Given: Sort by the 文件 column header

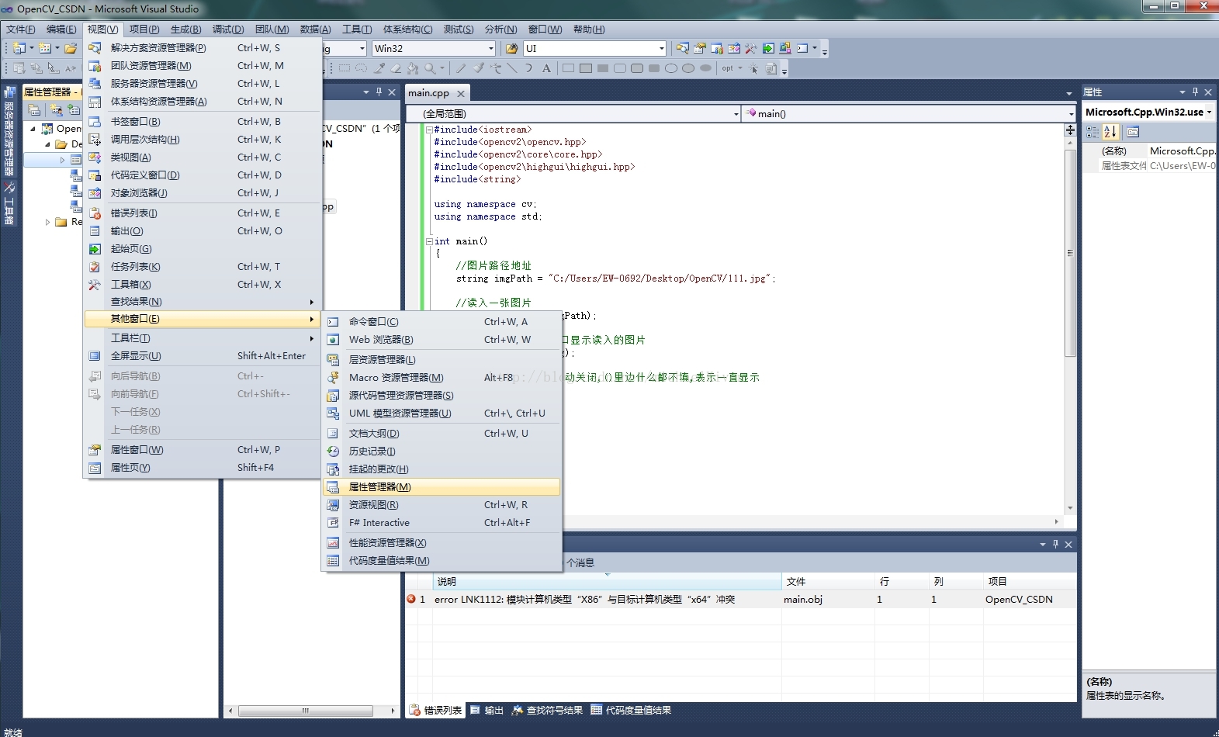Looking at the screenshot, I should point(827,581).
